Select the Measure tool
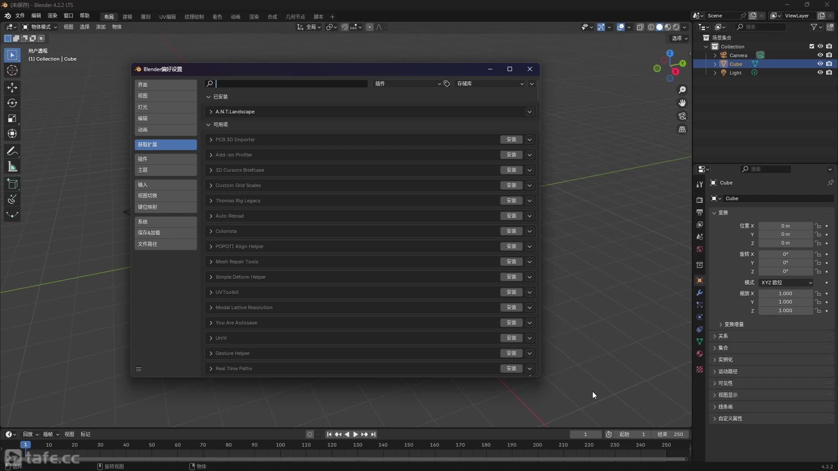Screen dimensions: 838x471 [12, 167]
